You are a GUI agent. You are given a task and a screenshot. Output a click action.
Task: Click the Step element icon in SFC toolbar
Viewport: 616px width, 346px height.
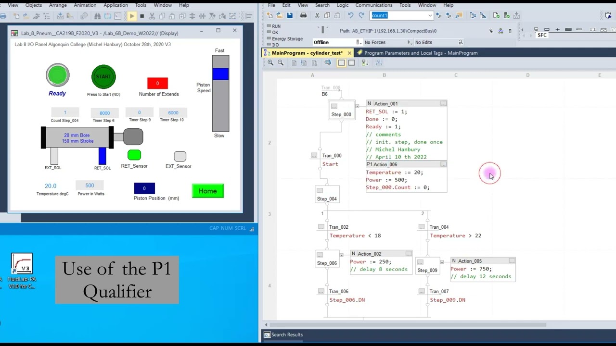(547, 29)
